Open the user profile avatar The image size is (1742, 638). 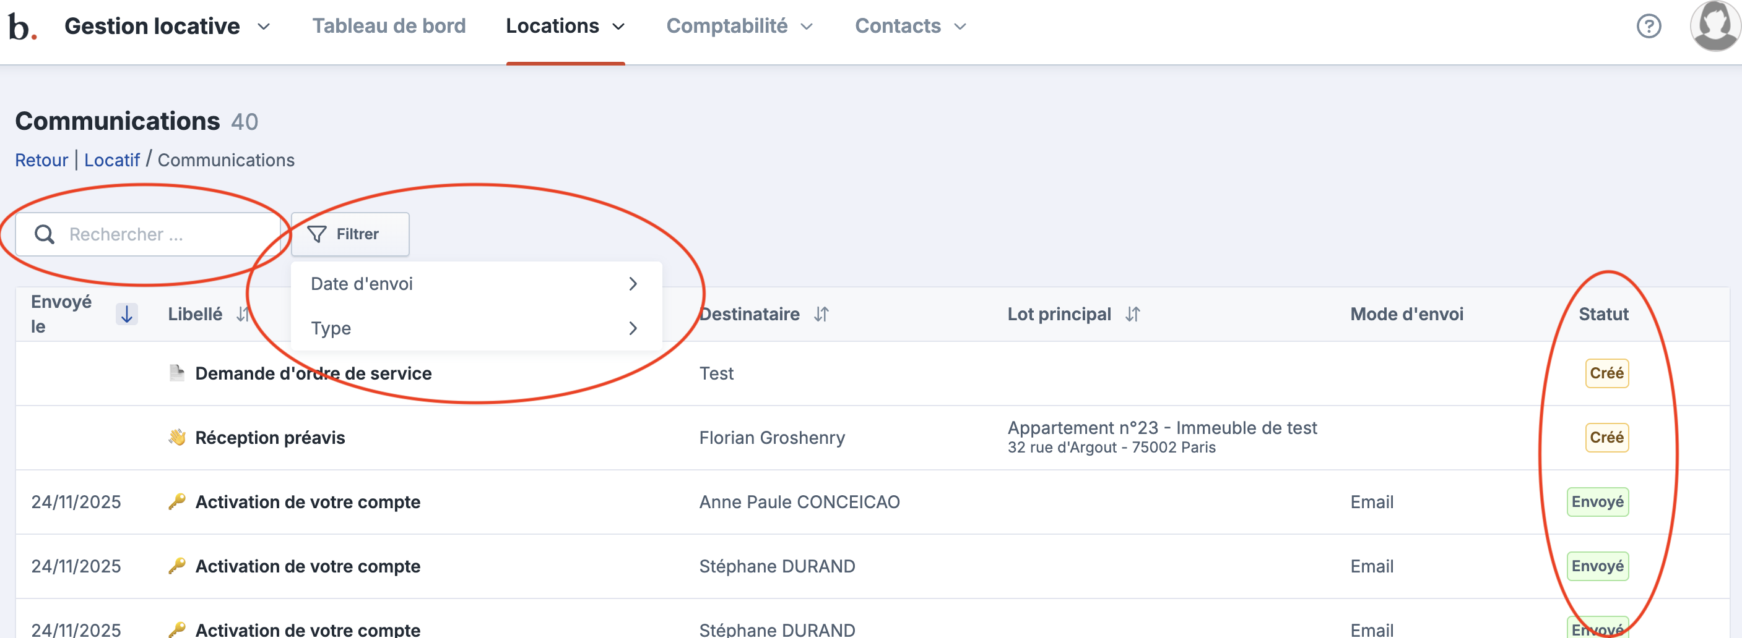(x=1714, y=27)
